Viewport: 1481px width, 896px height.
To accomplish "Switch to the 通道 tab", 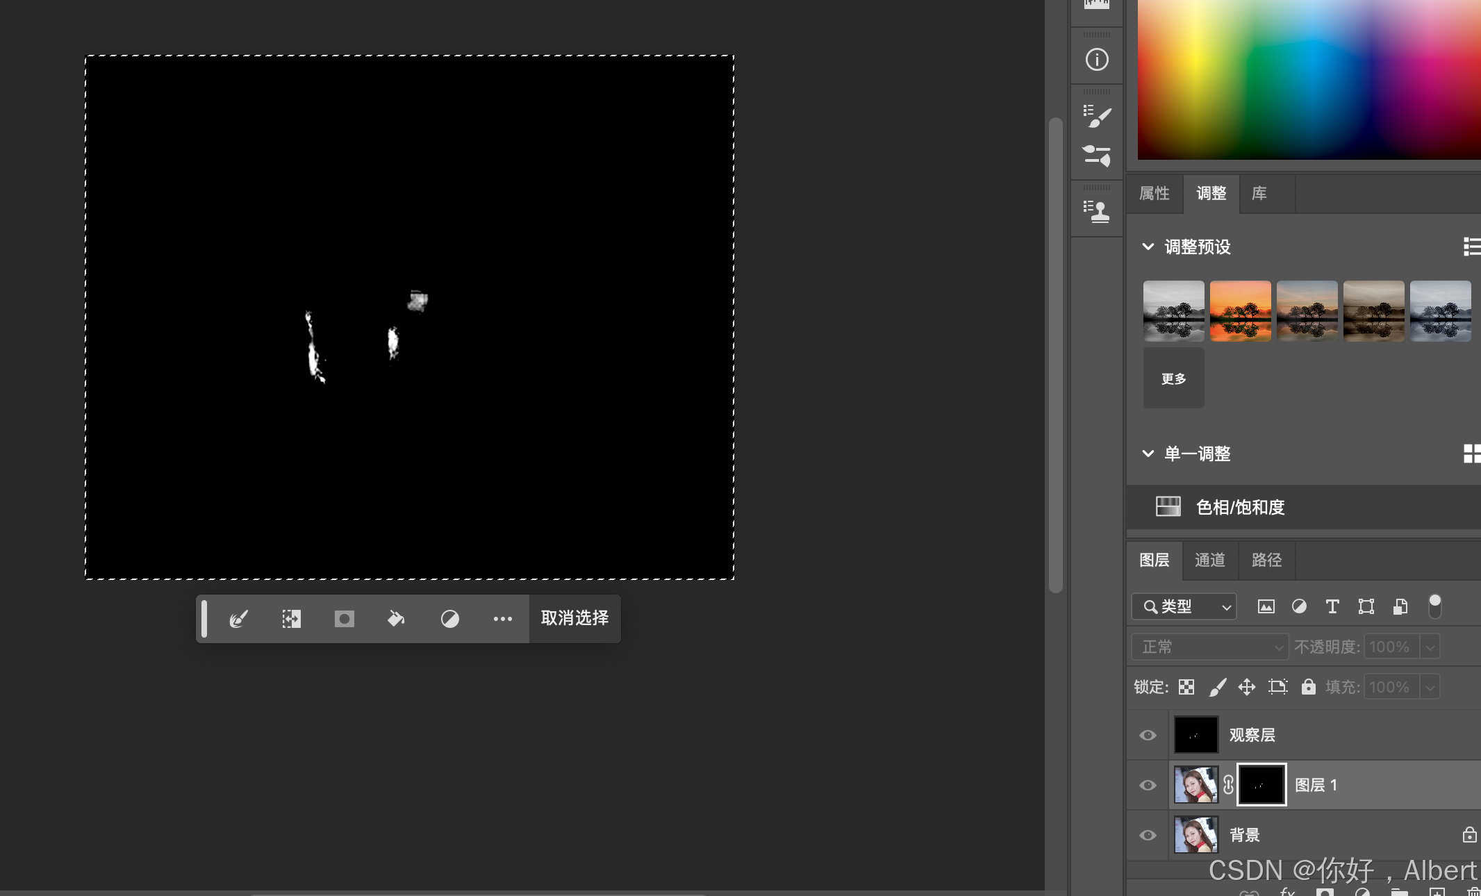I will click(x=1209, y=560).
